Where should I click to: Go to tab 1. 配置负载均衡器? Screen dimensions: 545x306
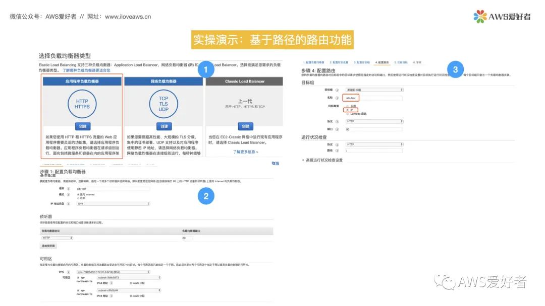pos(313,62)
